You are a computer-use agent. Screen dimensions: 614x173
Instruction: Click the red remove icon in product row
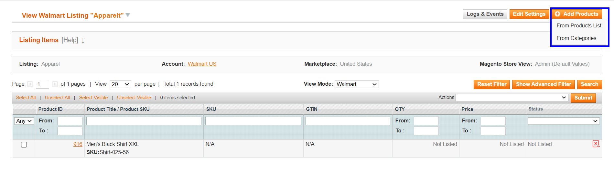[596, 144]
